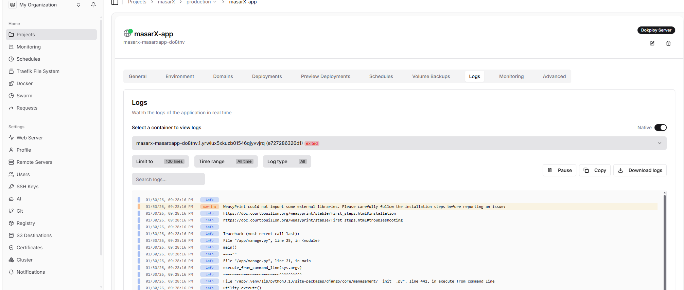Open Traefik File System in sidebar

tap(38, 71)
